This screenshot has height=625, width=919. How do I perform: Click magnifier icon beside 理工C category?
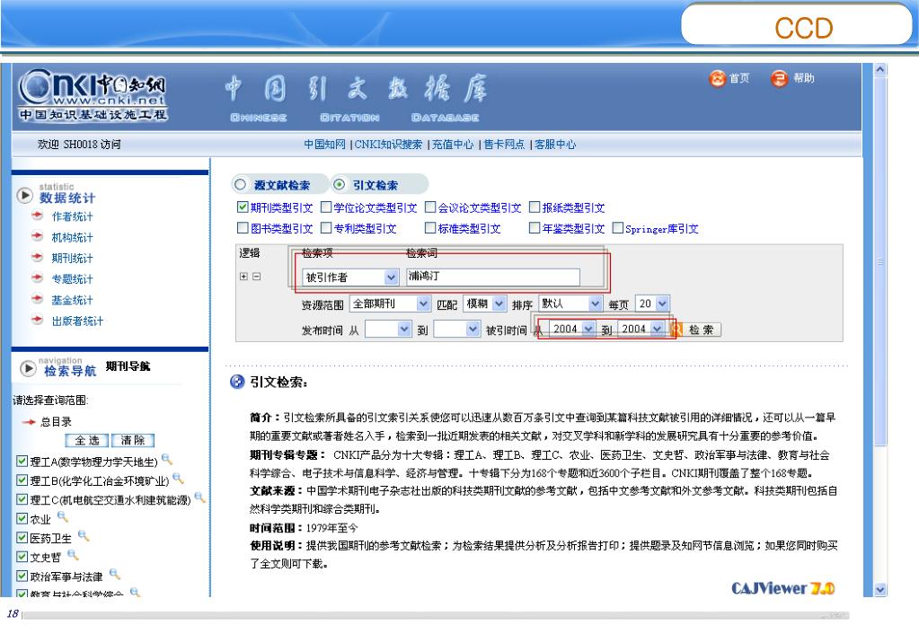click(x=199, y=497)
